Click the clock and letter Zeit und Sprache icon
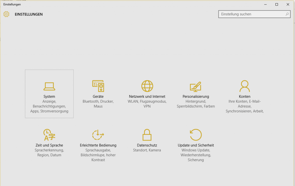 49,135
